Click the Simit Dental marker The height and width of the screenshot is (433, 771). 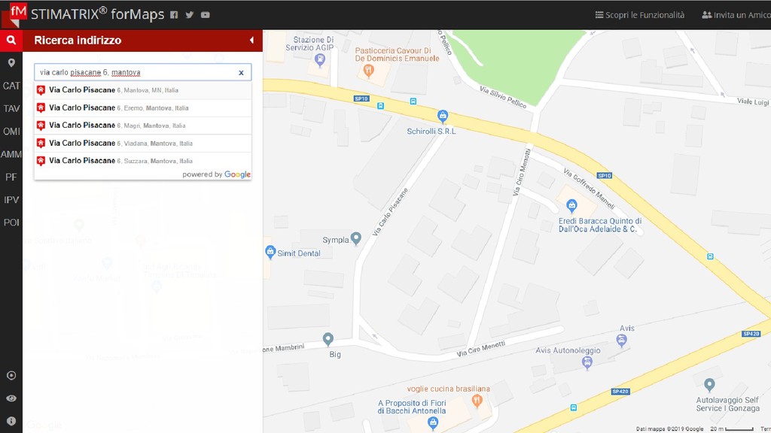(270, 252)
